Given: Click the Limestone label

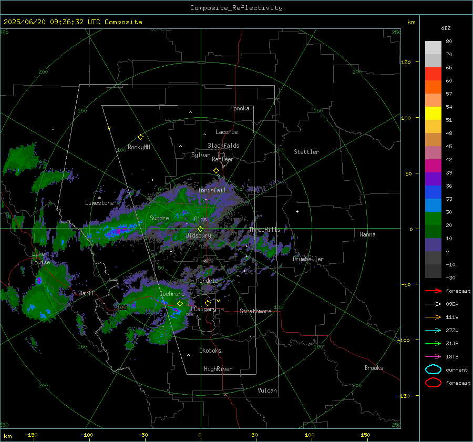Looking at the screenshot, I should pos(99,203).
